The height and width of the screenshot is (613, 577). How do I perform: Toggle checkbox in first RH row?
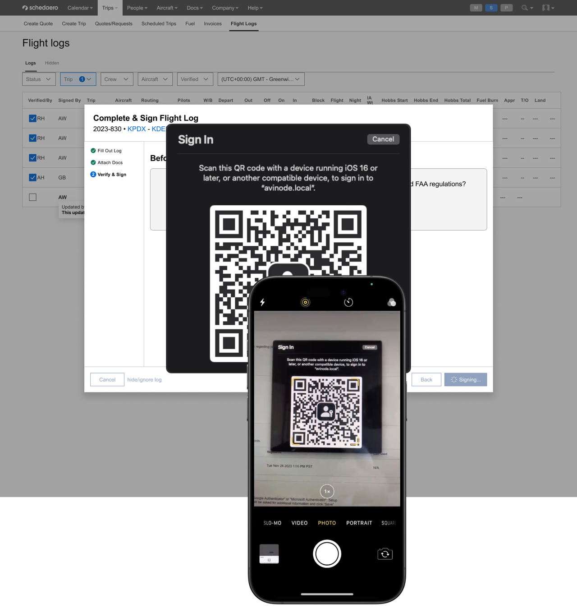click(x=32, y=118)
